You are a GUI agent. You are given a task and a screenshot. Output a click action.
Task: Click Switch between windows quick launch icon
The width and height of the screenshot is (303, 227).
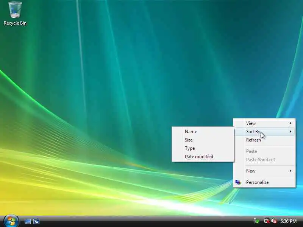click(36, 221)
